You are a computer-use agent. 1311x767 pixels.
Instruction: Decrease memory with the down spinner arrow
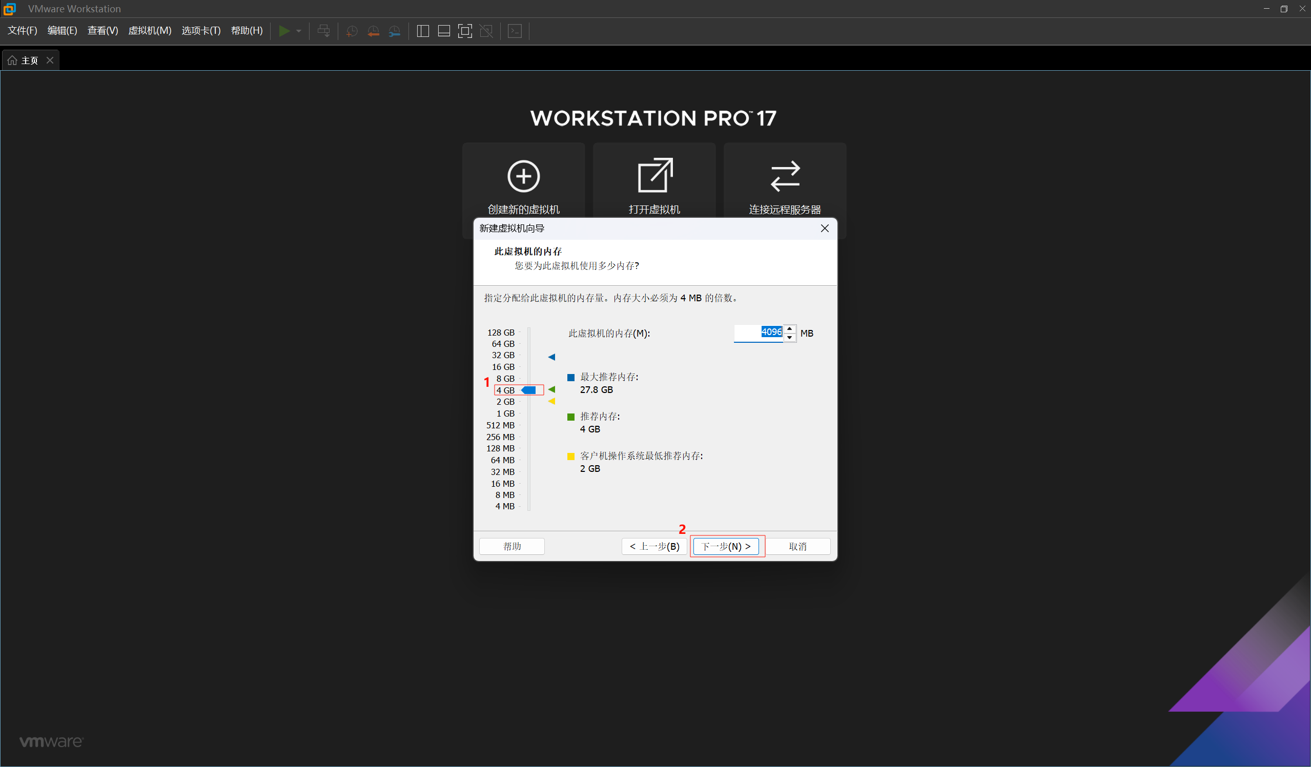(x=789, y=338)
